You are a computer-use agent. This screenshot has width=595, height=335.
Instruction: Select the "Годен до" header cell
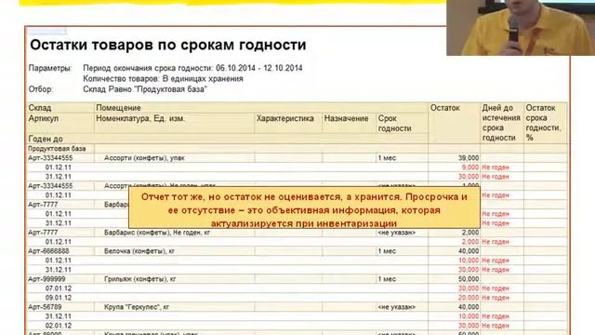pyautogui.click(x=46, y=139)
